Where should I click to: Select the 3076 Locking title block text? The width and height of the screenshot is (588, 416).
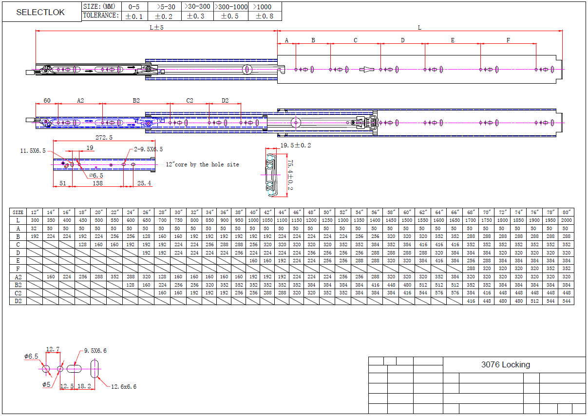pos(505,364)
